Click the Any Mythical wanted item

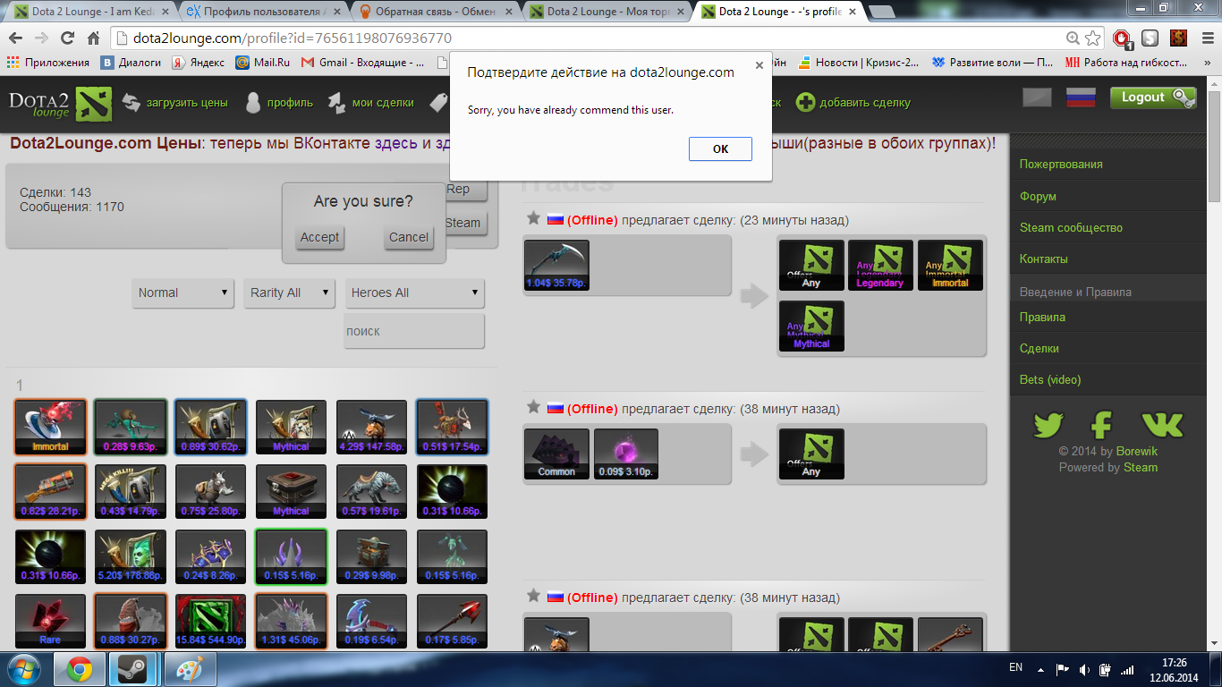click(811, 326)
